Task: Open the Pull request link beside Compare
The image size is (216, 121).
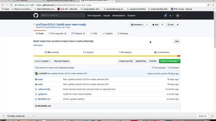Action: click(159, 68)
